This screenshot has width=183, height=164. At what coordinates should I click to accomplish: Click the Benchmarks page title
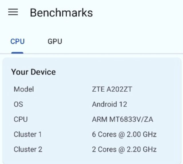(61, 13)
